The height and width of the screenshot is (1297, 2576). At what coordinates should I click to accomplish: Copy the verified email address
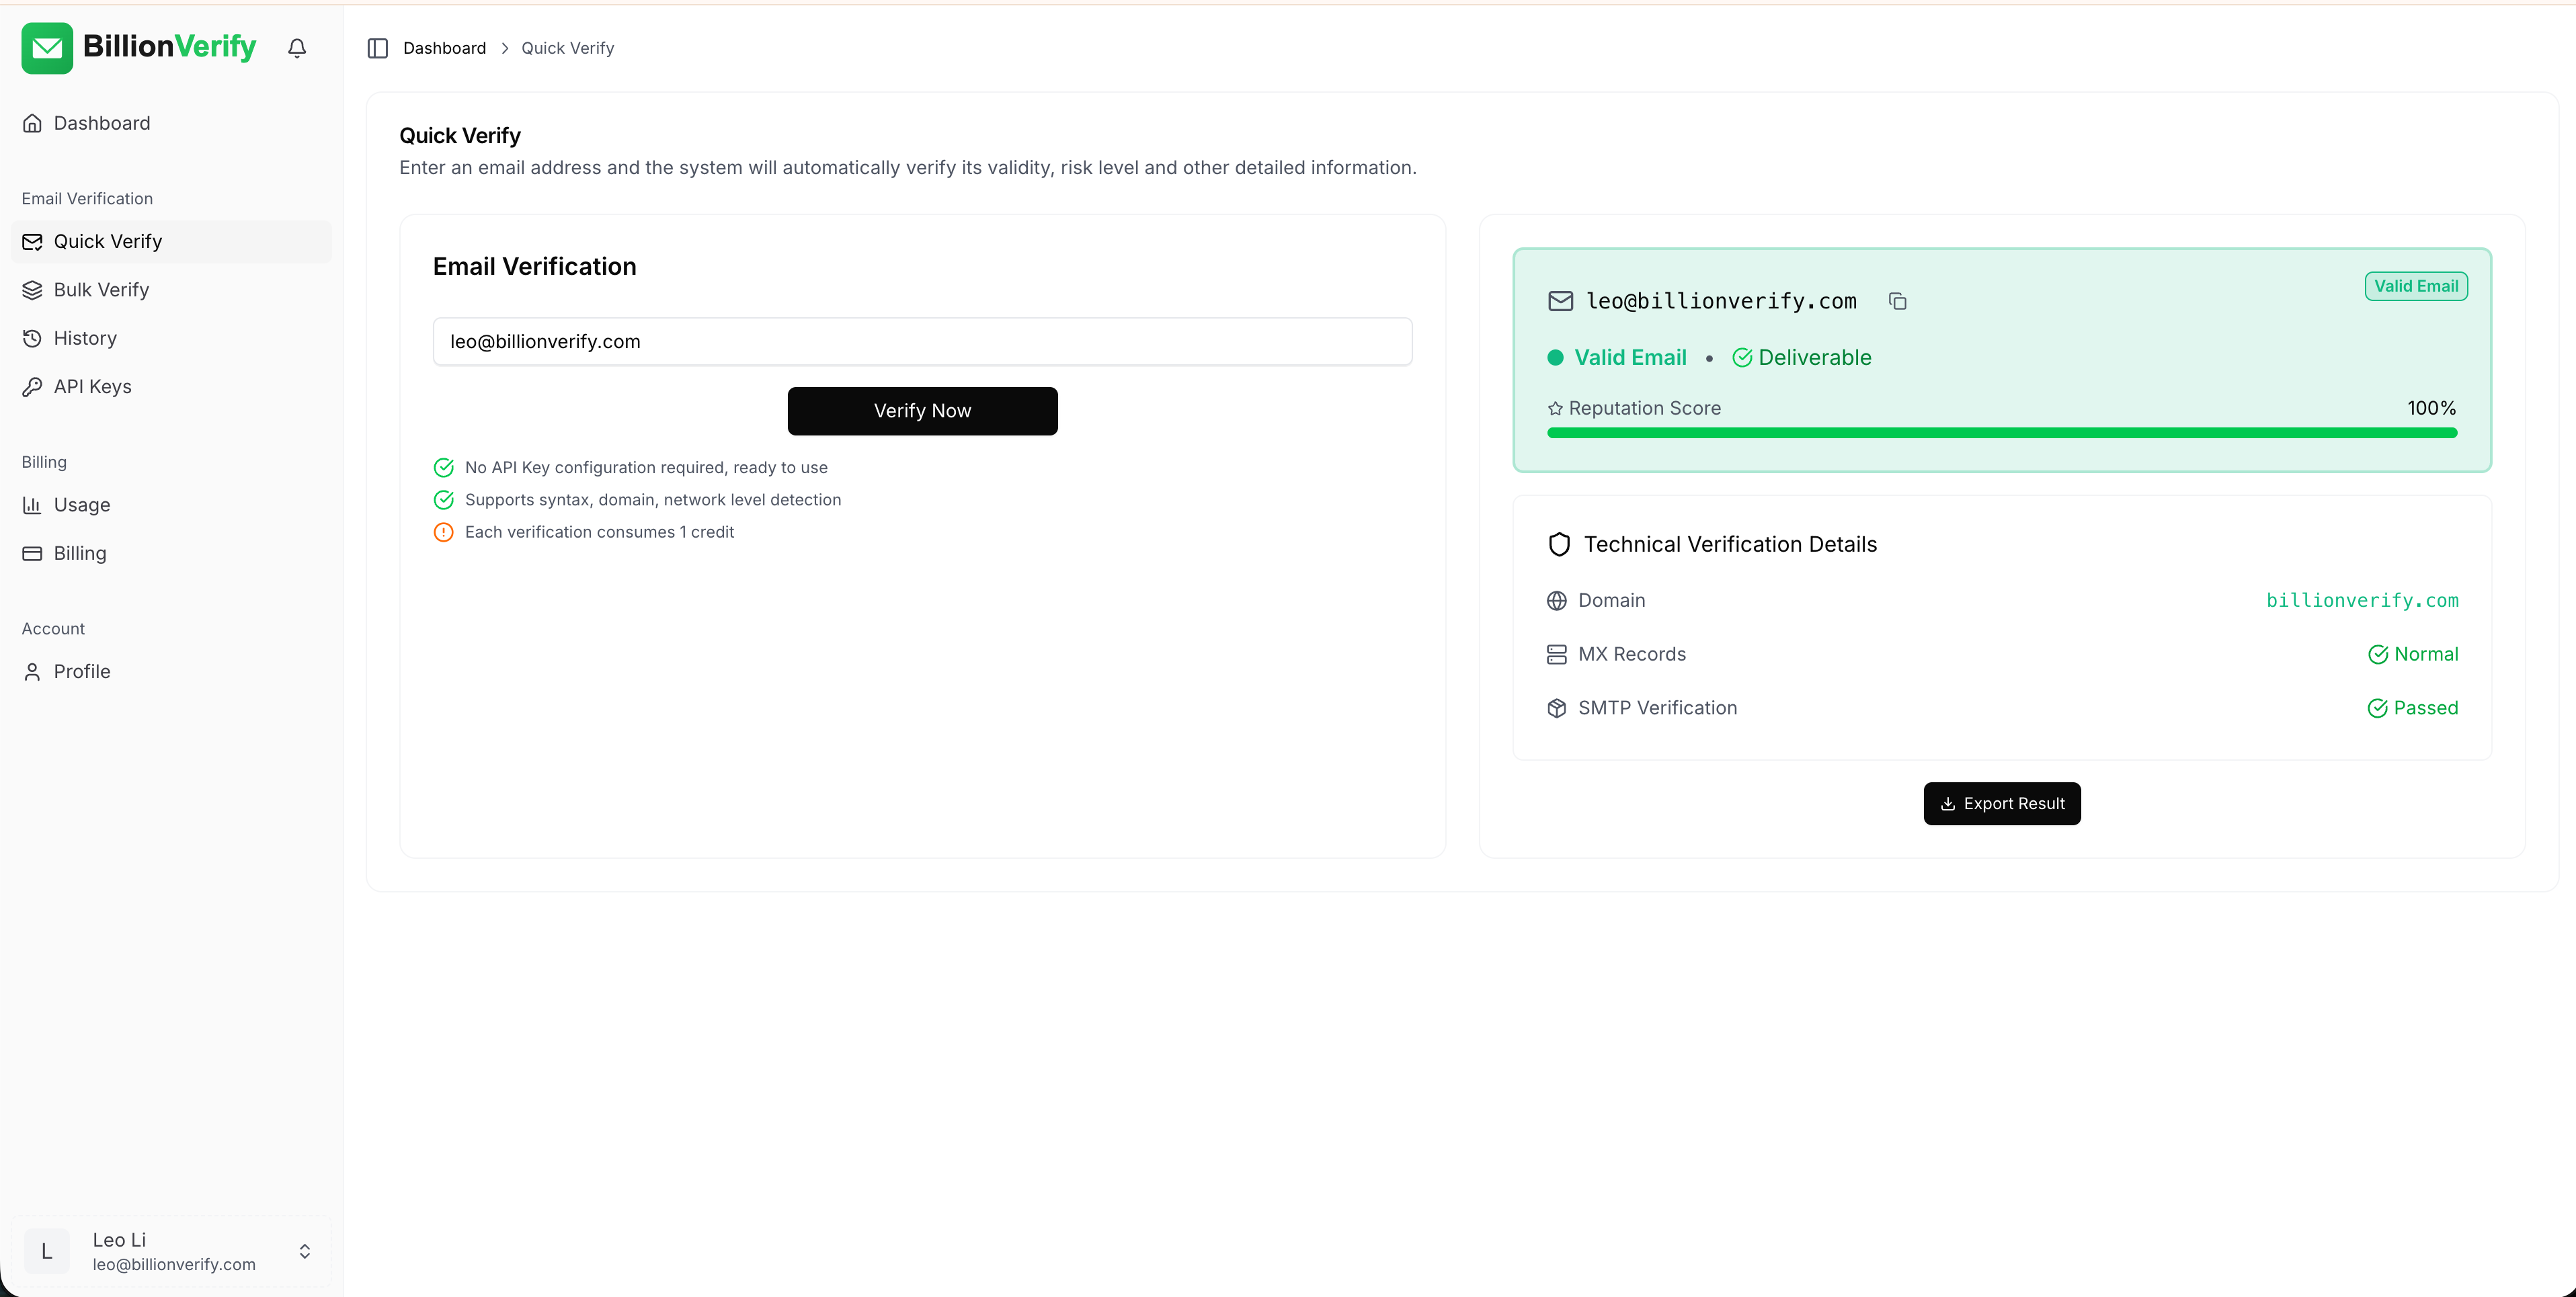[1897, 301]
